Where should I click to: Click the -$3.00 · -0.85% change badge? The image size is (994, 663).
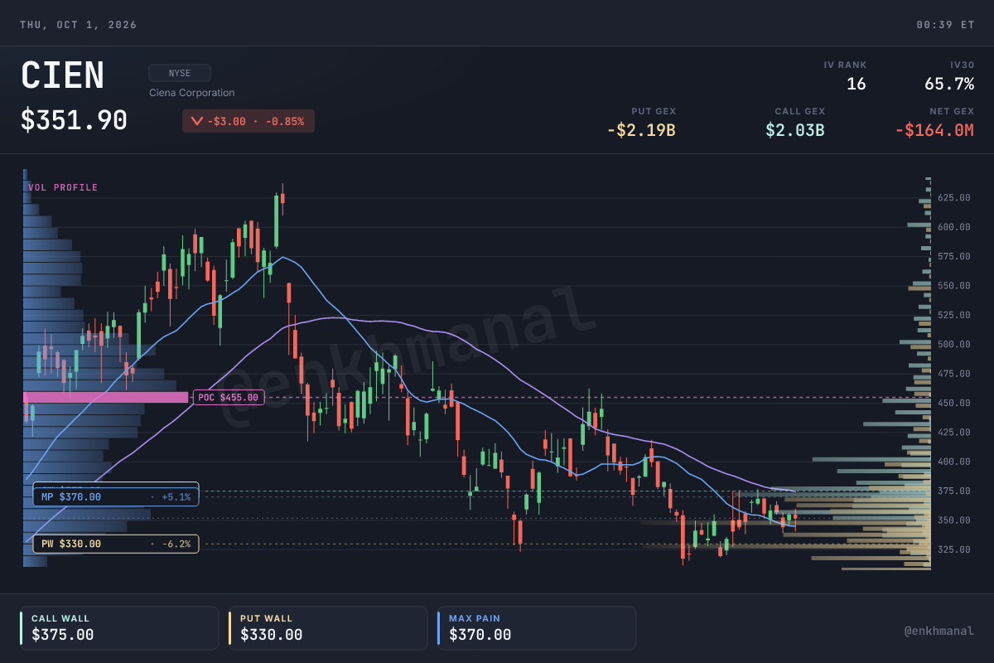[x=248, y=121]
